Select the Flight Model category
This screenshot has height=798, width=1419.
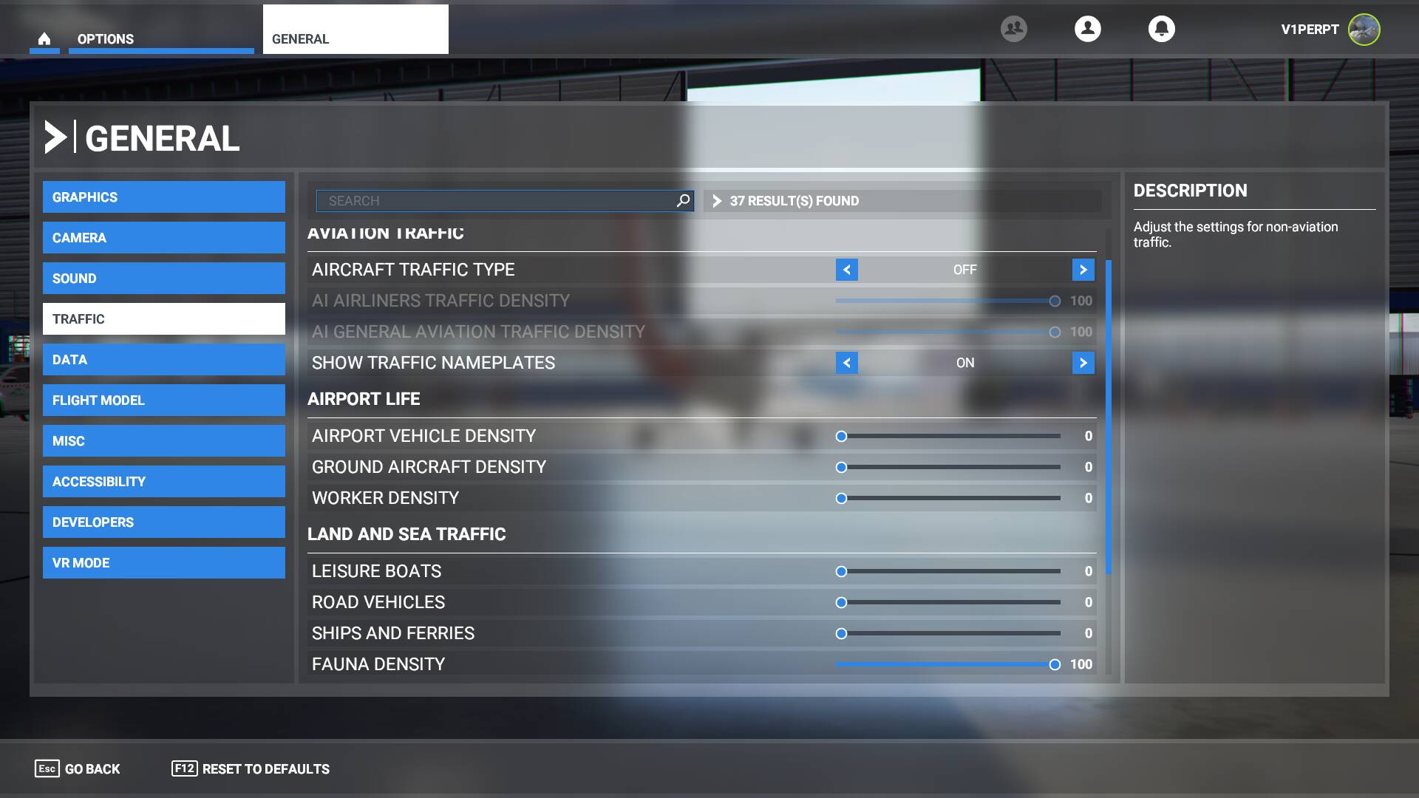tap(163, 400)
